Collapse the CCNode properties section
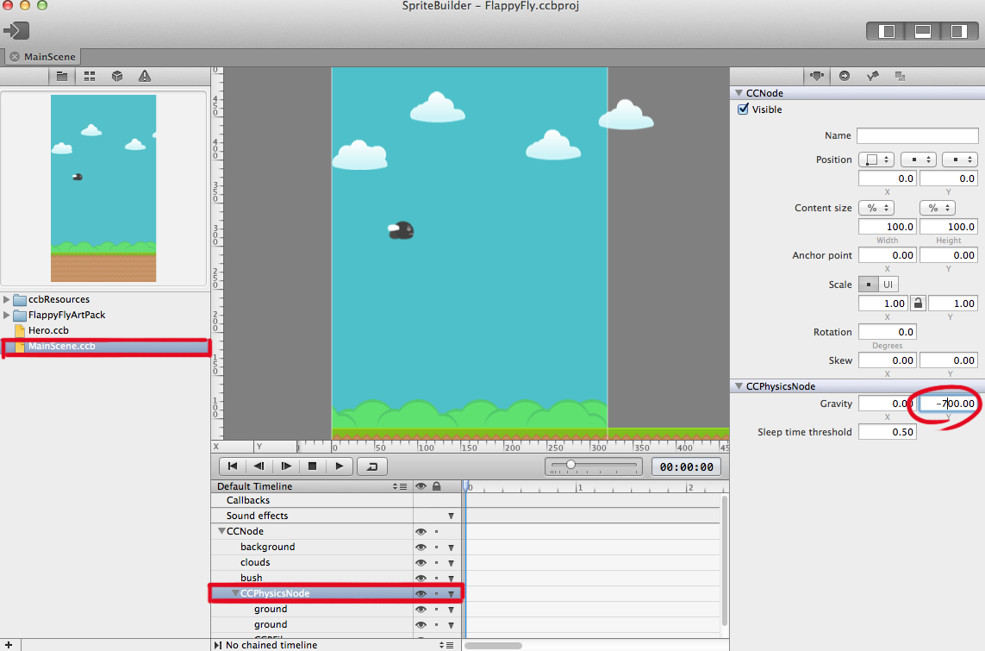 tap(739, 93)
